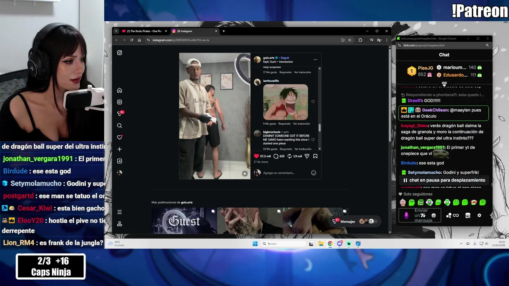Open notifications heart in Instagram sidebar
The height and width of the screenshot is (286, 509).
[119, 137]
